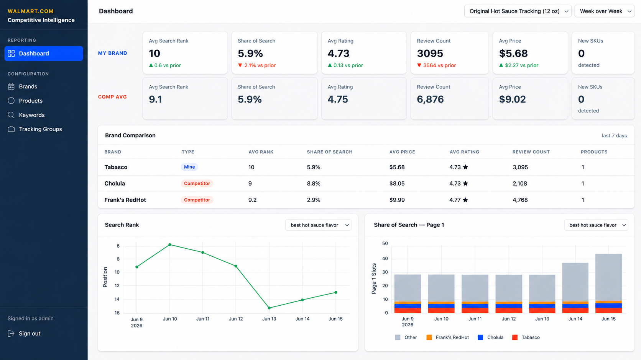Click the Jun 14 bar in Share of Search chart
Screen dimensions: 641x360
[575, 288]
